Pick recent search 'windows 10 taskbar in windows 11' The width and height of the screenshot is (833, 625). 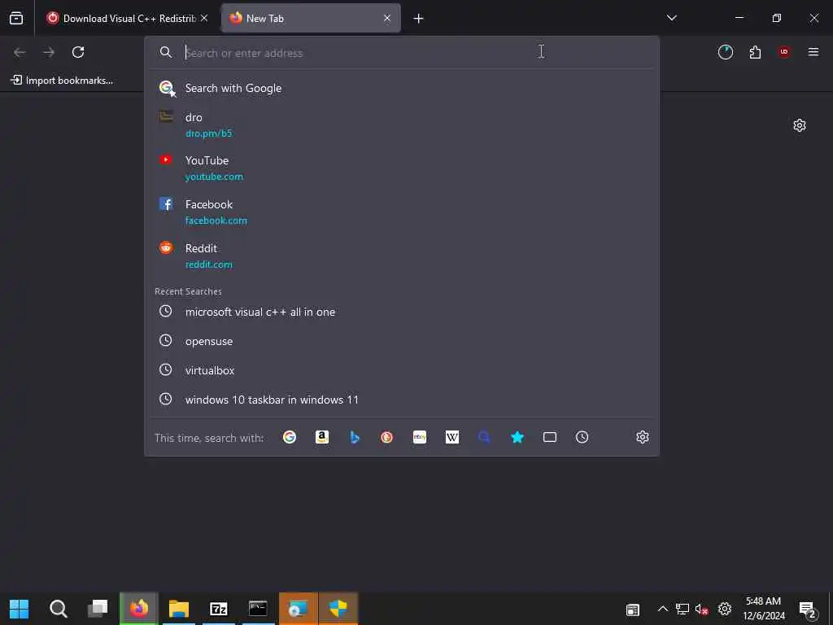[402, 400]
